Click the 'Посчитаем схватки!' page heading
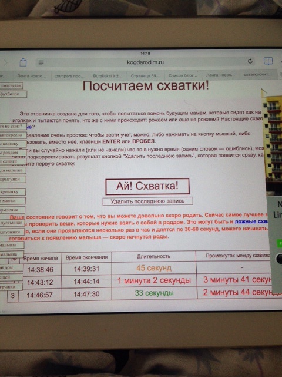282x377 pixels. coord(146,85)
